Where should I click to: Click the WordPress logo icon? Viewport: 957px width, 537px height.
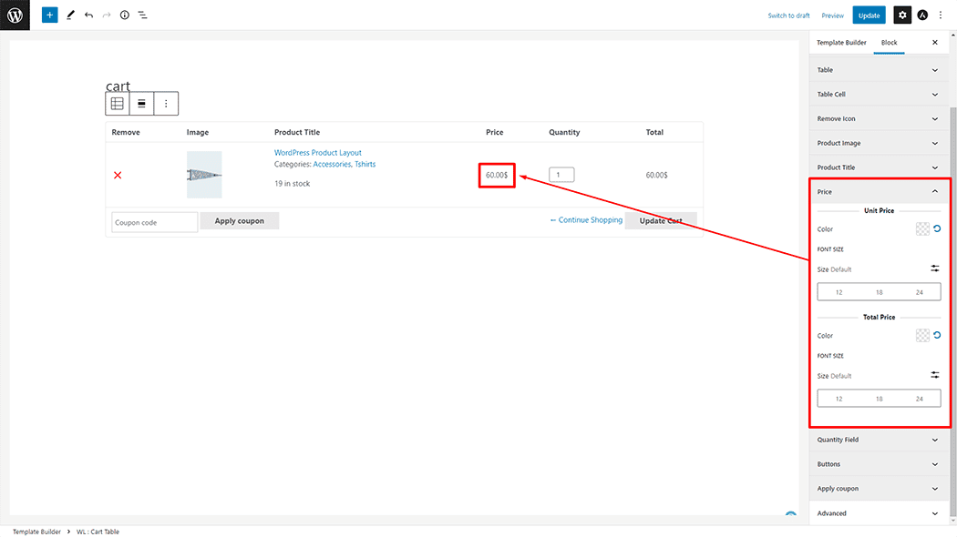[x=15, y=15]
